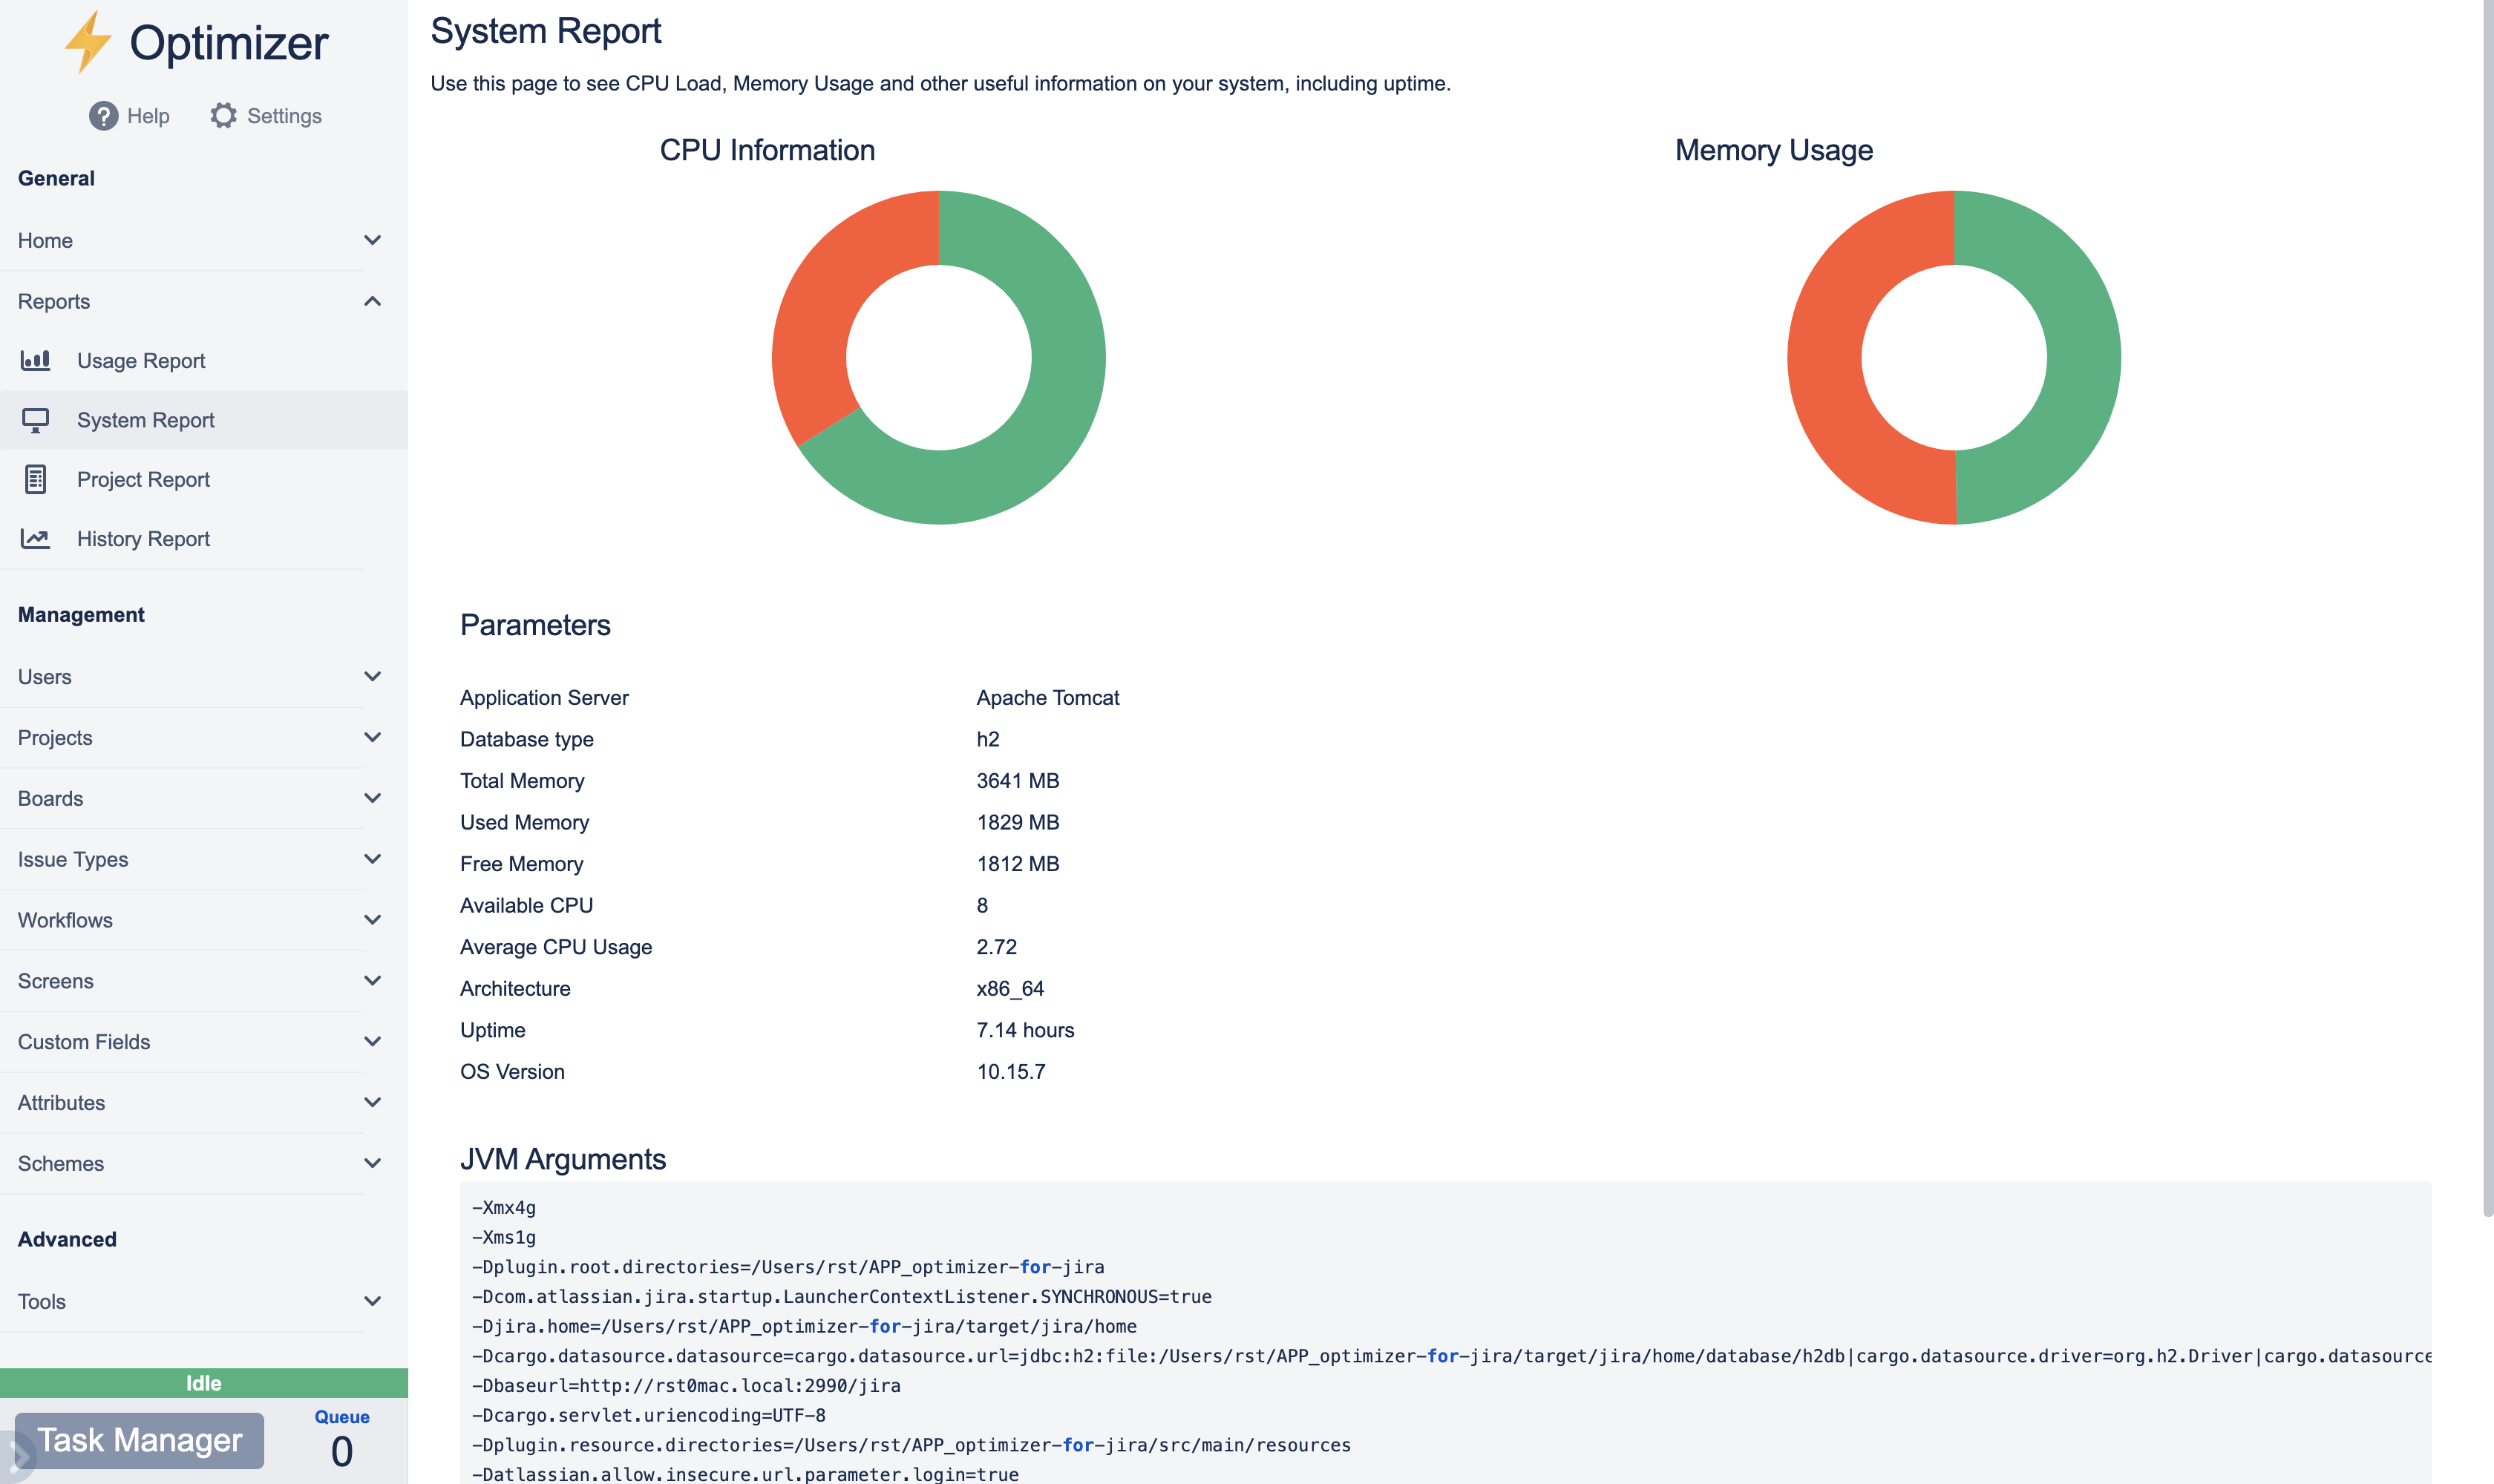Screen dimensions: 2494x1484
Task: Click the Optimizer lightning bolt logo
Action: coord(88,42)
